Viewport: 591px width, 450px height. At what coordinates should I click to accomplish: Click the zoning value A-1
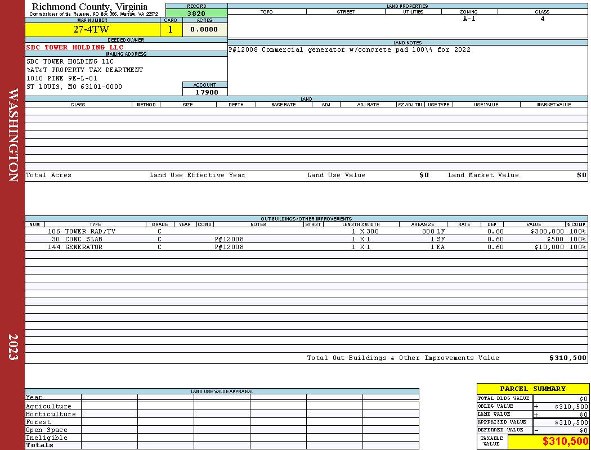coord(469,19)
